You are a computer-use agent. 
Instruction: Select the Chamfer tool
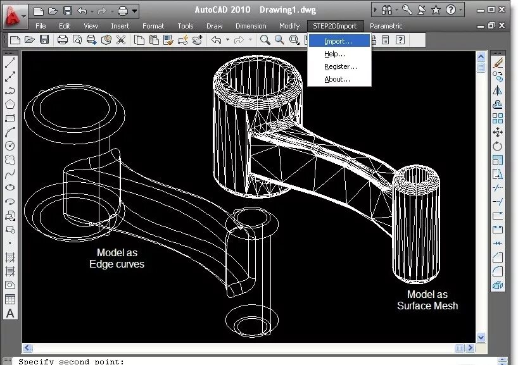[498, 257]
